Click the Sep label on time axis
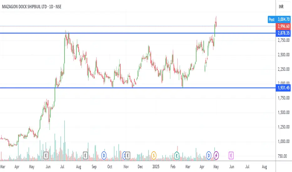Viewport: 292px width, 172px height. click(94, 167)
